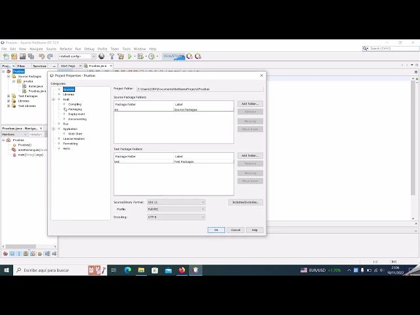The height and width of the screenshot is (315, 420).
Task: Click Add Folder for Source Package Folders
Action: tap(250, 104)
